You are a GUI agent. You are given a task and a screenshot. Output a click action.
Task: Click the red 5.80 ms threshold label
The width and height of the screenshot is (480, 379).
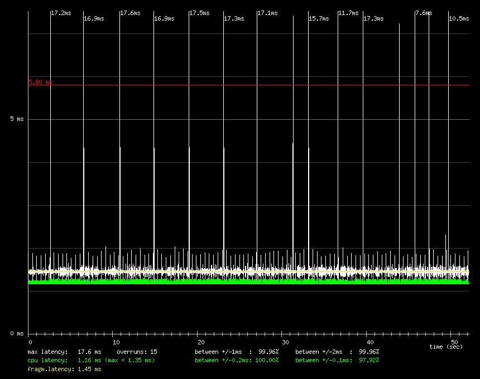click(x=40, y=82)
